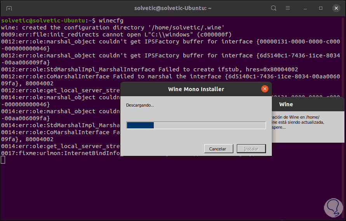Click 'hres=0x80004002' in terminal output
Screen dimensions: 346x221
point(272,69)
